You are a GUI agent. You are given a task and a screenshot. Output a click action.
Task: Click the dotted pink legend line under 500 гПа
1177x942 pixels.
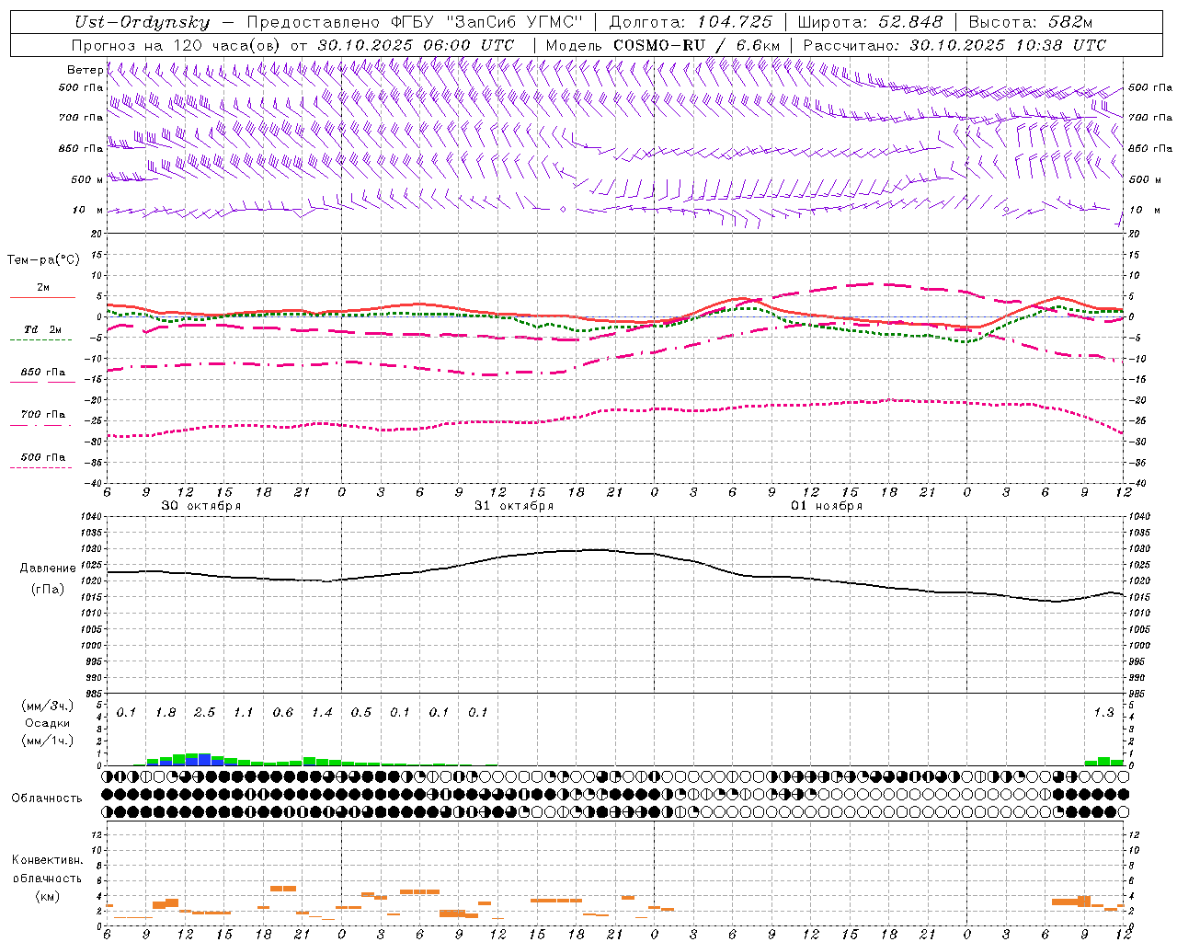pyautogui.click(x=41, y=467)
